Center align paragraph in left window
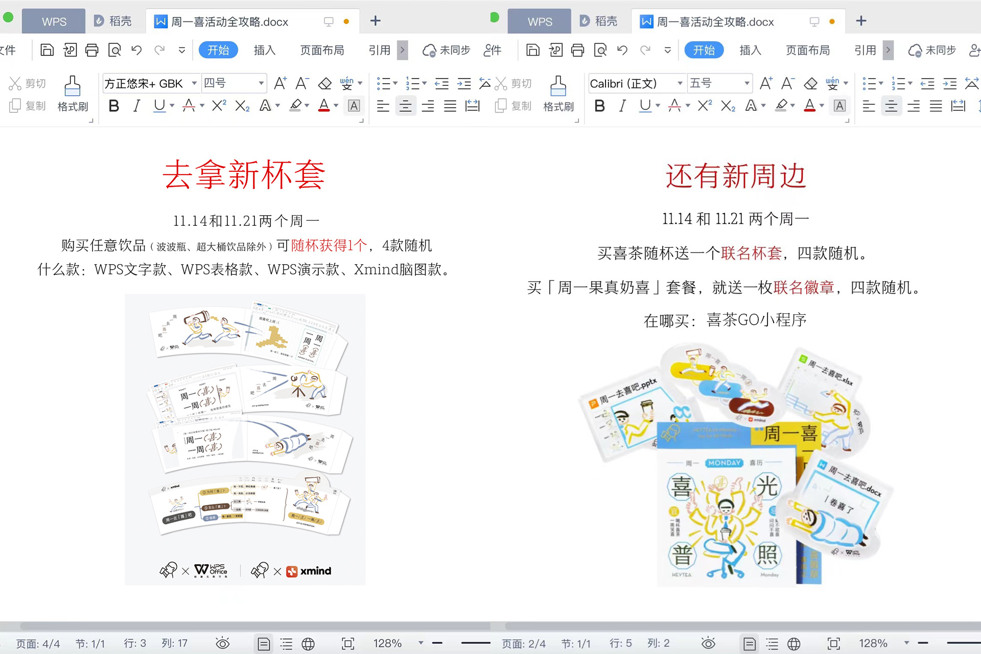981x654 pixels. pos(406,106)
